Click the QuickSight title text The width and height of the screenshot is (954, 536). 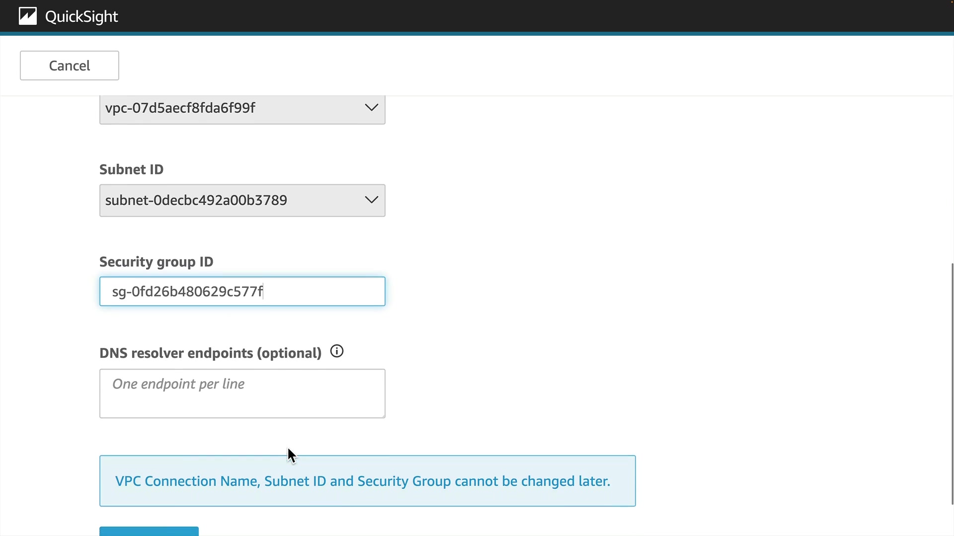coord(81,17)
